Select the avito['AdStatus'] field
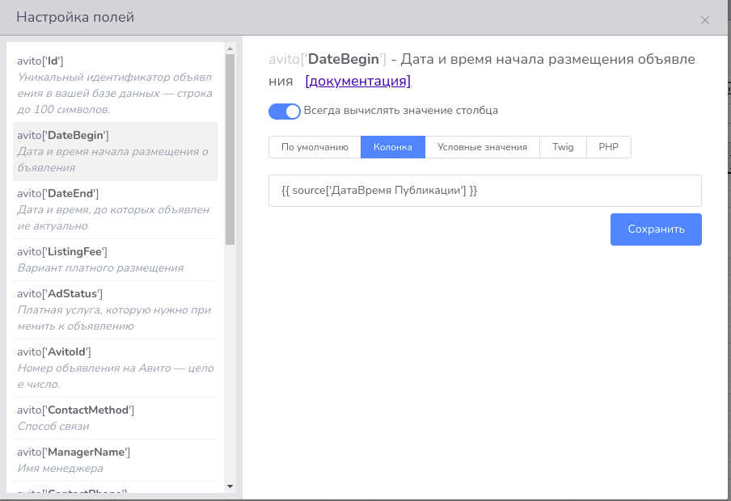This screenshot has height=501, width=731. click(115, 310)
